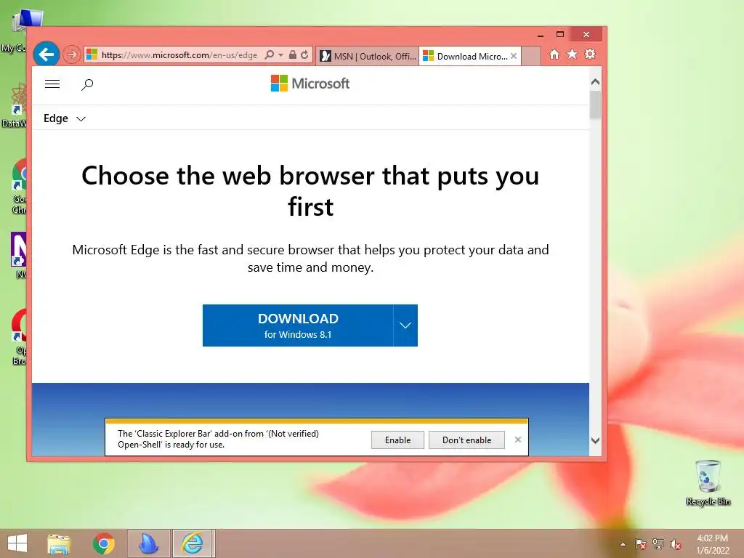
Task: Click the page search magnifier icon
Action: click(87, 85)
